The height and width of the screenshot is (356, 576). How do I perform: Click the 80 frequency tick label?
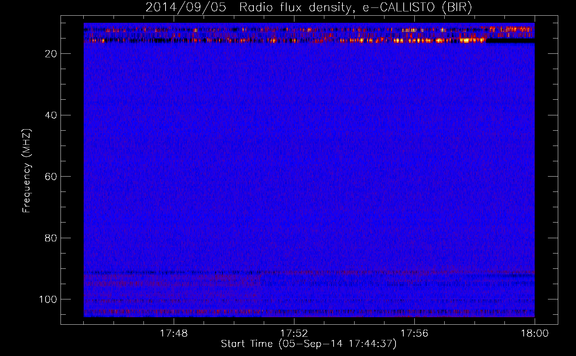tap(51, 238)
